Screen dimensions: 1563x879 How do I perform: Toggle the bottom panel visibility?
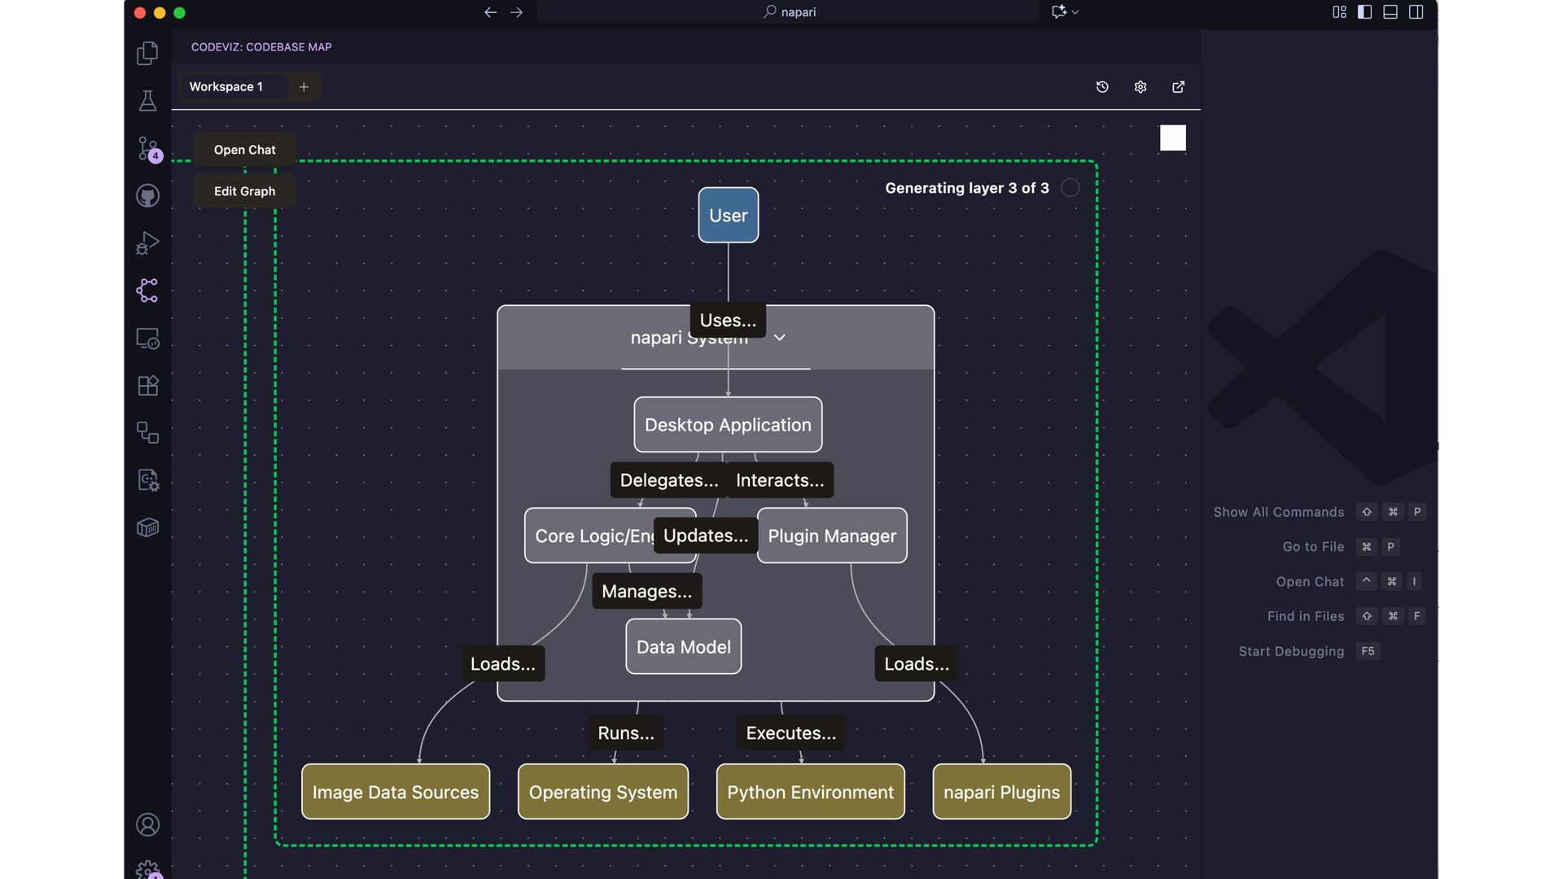pos(1390,12)
